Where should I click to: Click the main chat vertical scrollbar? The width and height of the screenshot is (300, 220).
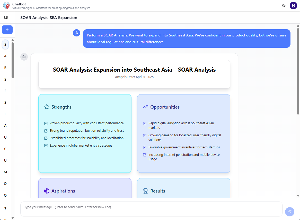click(x=298, y=72)
